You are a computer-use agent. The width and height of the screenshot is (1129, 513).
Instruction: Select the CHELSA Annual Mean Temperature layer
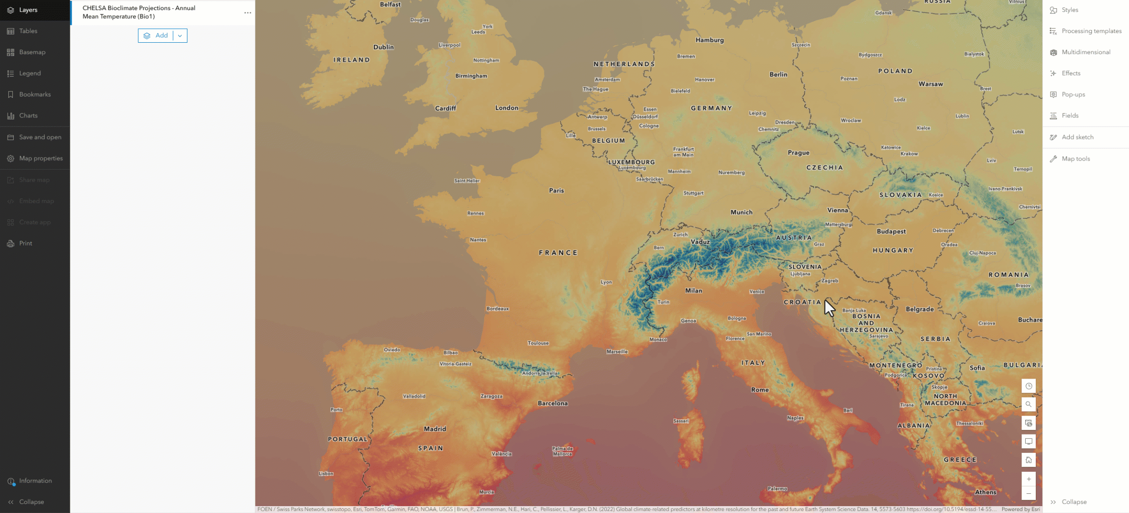click(x=139, y=12)
